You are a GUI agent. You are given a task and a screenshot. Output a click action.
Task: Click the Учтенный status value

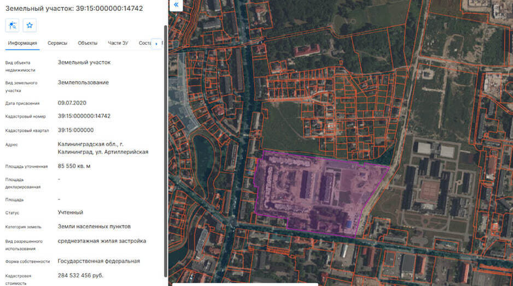coord(71,213)
